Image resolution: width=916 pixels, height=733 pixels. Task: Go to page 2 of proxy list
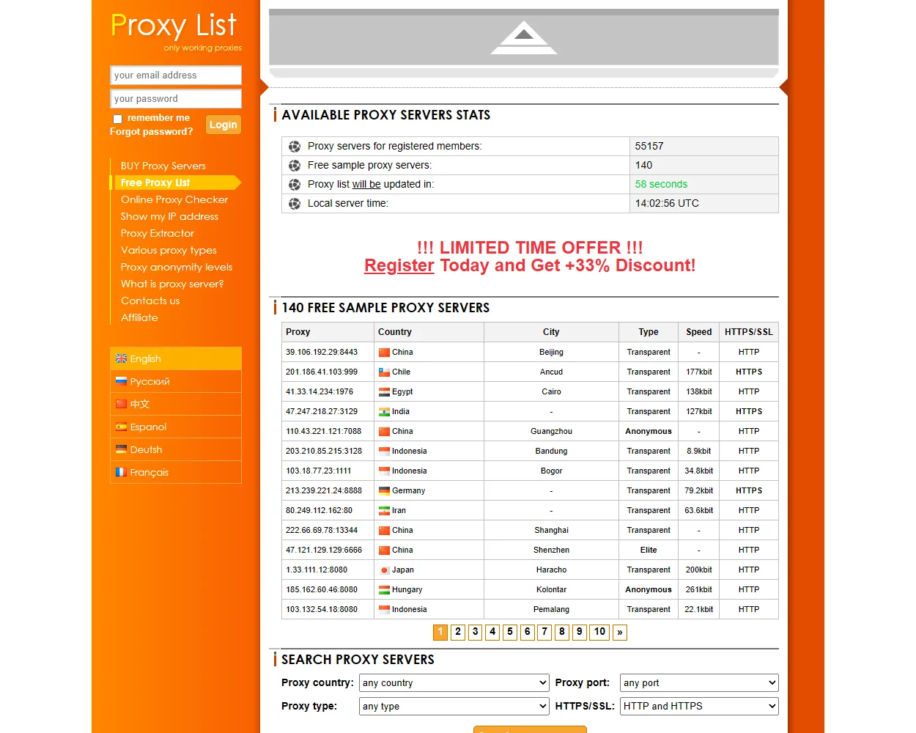pos(458,632)
